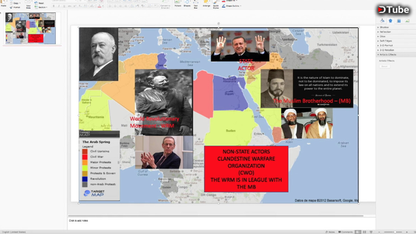416x234 pixels.
Task: Adjust the zoom slider handle
Action: click(x=395, y=232)
